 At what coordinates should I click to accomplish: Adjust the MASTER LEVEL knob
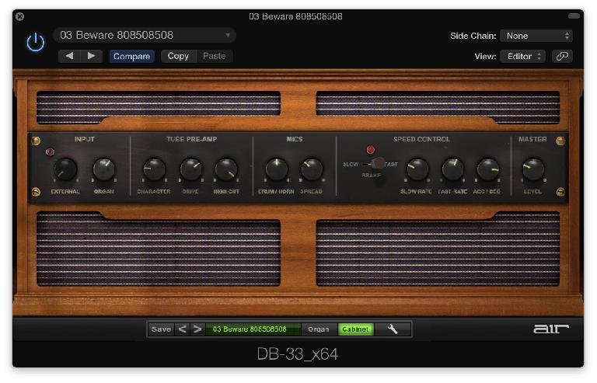coord(533,169)
